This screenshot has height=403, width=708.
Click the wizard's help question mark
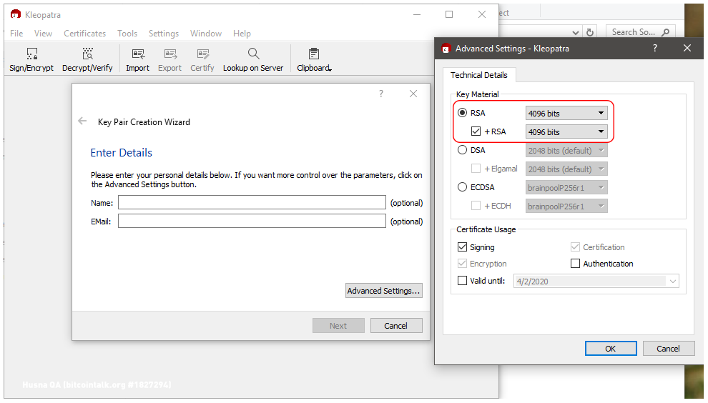click(x=381, y=94)
